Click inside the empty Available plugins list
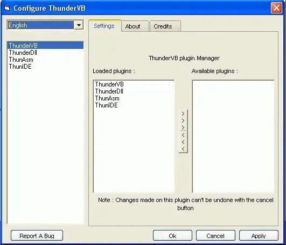Image resolution: width=286 pixels, height=245 pixels. 233,136
